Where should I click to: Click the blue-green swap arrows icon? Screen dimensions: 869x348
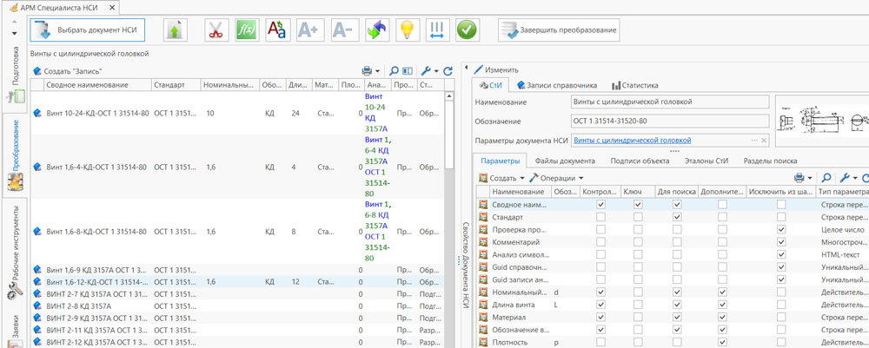tap(377, 30)
